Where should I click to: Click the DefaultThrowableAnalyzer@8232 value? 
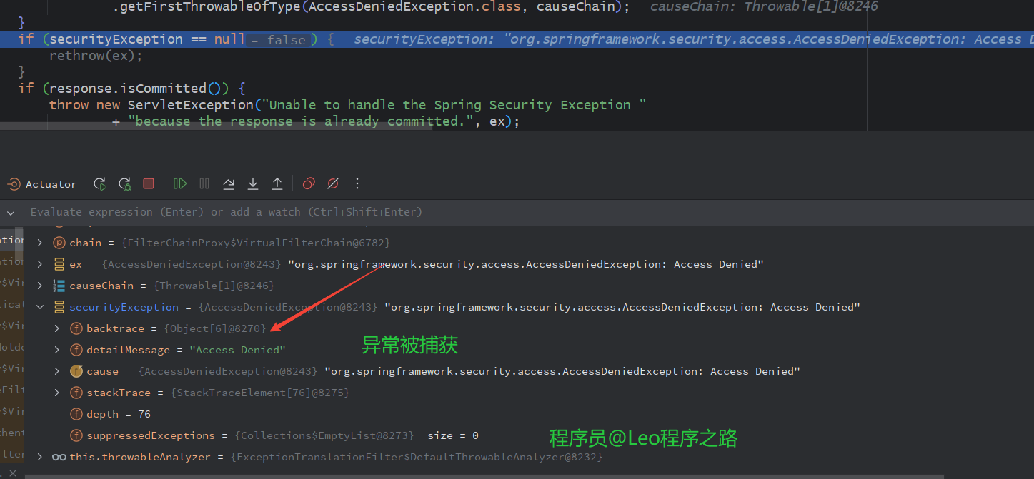[417, 457]
